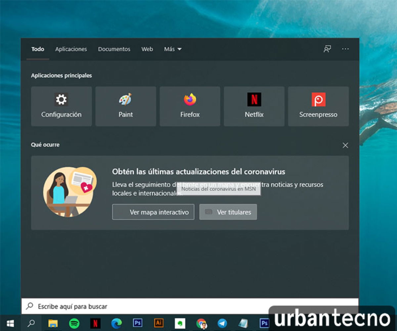The image size is (397, 331).
Task: Open the ellipsis options menu
Action: tap(345, 49)
